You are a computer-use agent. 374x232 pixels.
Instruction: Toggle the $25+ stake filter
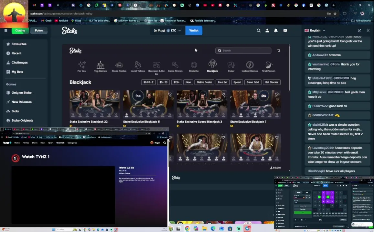(x=176, y=82)
